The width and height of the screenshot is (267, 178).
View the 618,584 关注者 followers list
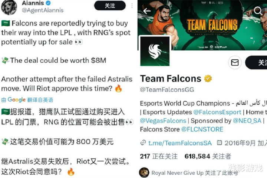point(208,156)
